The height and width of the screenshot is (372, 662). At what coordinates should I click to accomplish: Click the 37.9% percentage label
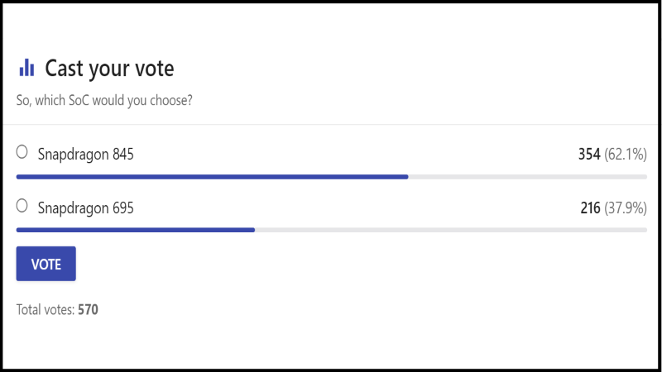pyautogui.click(x=626, y=208)
